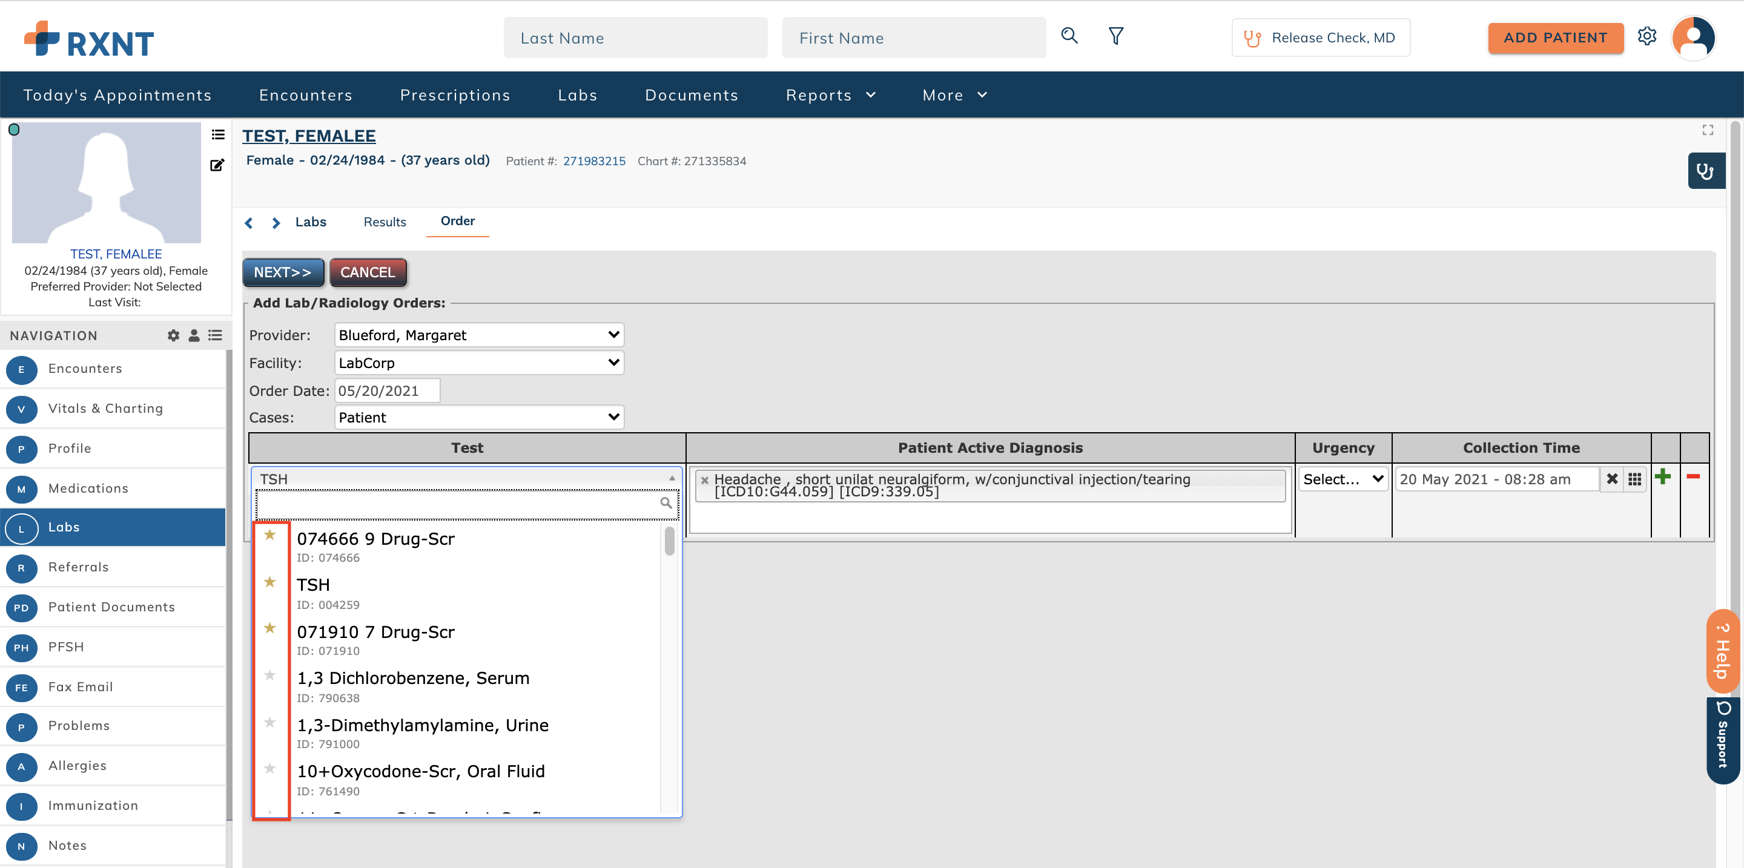Open the collection time calendar grid
The image size is (1744, 868).
click(x=1634, y=479)
